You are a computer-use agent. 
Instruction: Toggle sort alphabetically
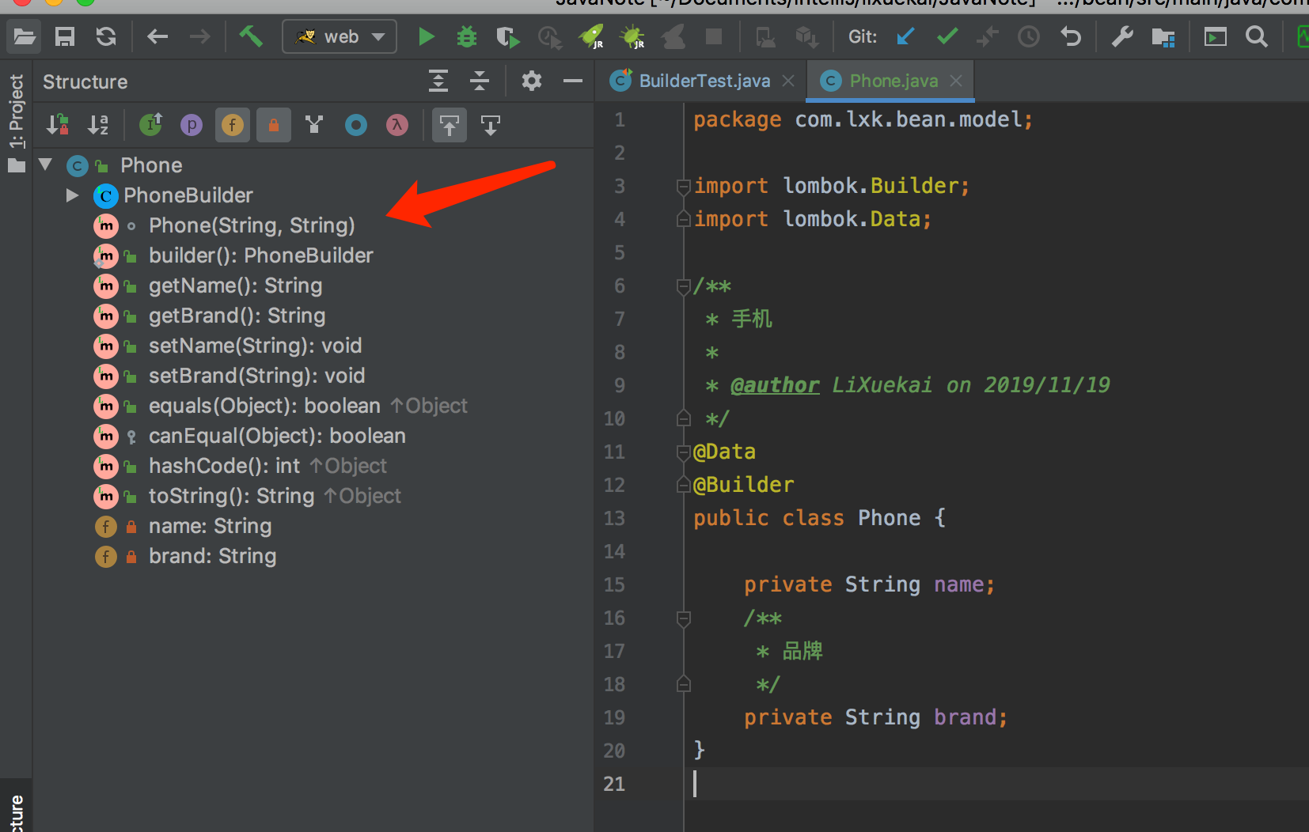pos(98,125)
